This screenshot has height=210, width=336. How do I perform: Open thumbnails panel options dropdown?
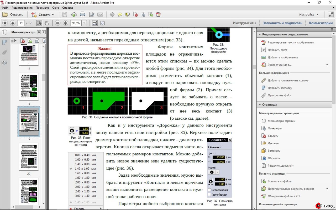tap(14, 41)
